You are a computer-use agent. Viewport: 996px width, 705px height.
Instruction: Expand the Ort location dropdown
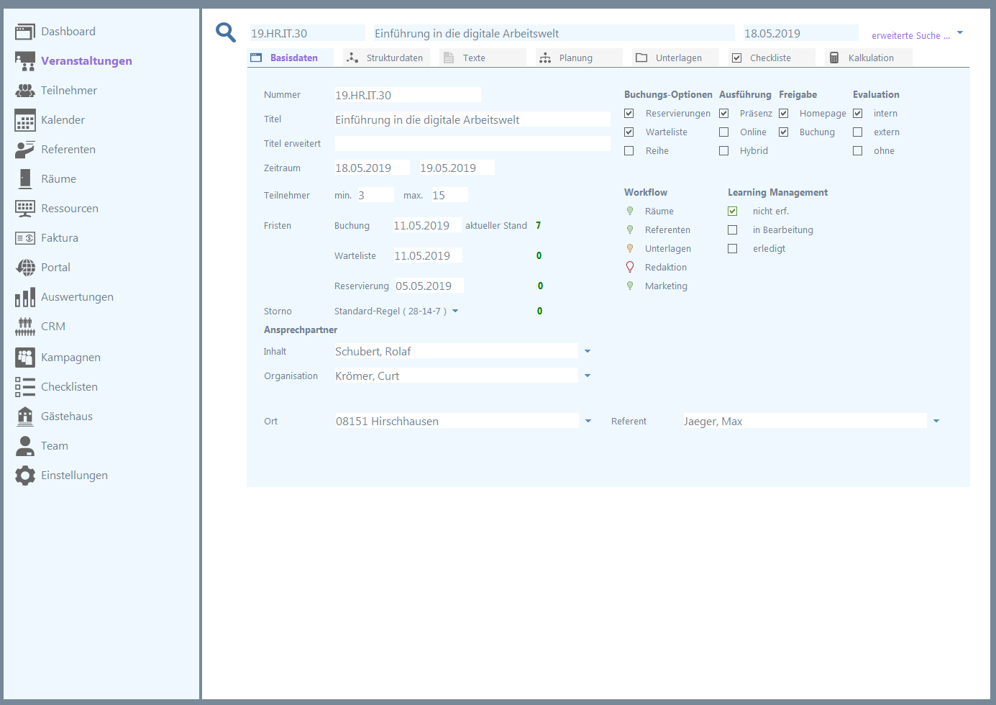coord(588,422)
